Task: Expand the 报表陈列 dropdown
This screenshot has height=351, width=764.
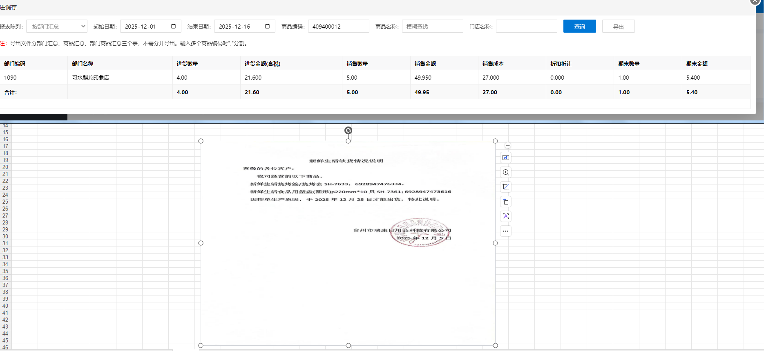Action: (x=57, y=26)
